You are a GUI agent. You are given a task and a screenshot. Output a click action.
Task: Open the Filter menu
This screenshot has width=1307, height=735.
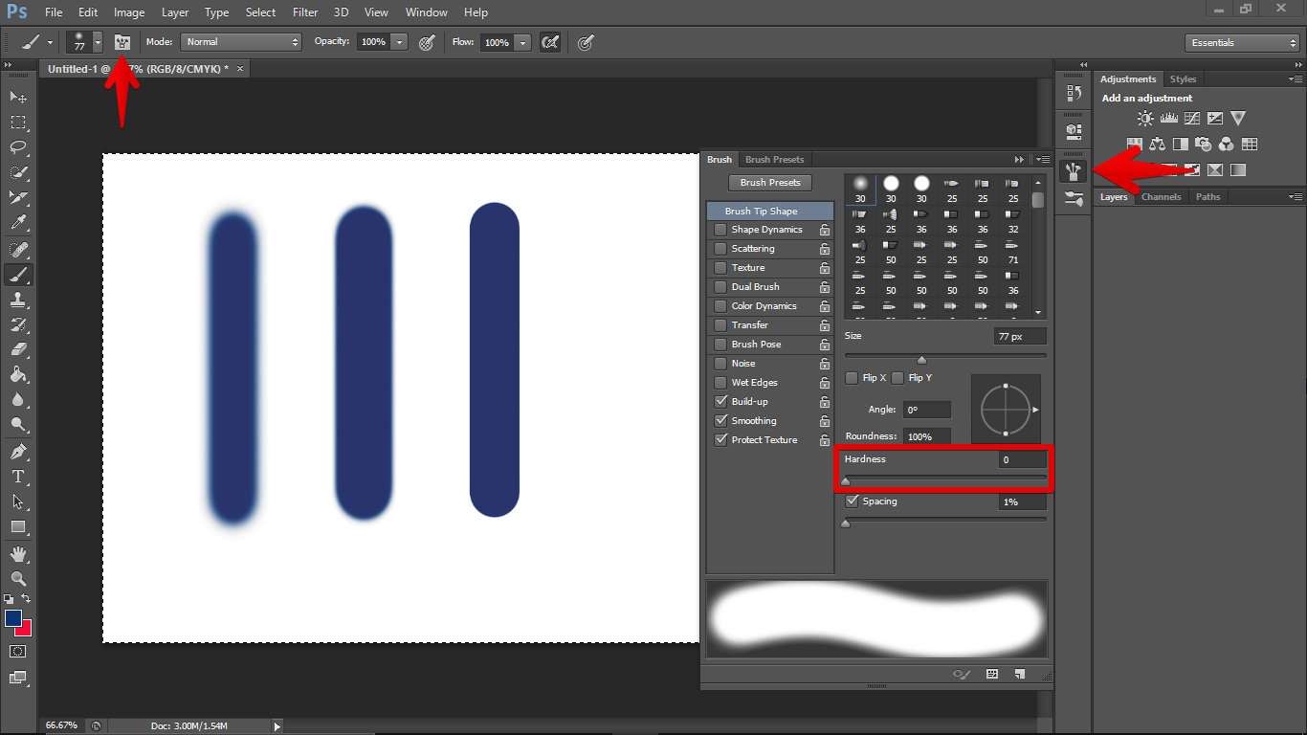(305, 12)
